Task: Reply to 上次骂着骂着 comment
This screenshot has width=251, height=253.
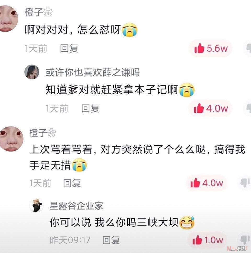Action: pyautogui.click(x=72, y=183)
